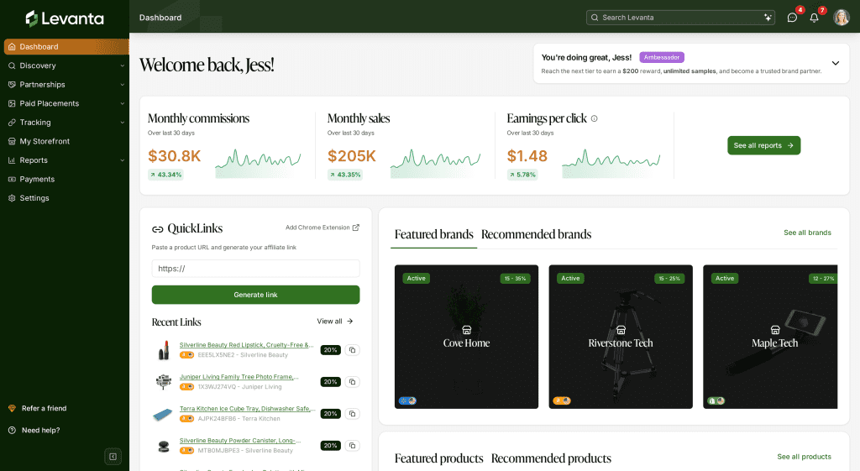The width and height of the screenshot is (860, 471).
Task: Open the See all brands link
Action: click(x=807, y=233)
